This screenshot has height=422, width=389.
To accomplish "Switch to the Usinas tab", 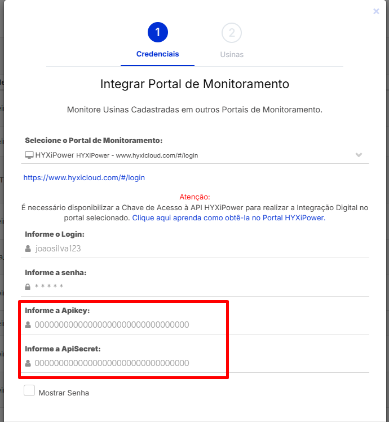I will (x=232, y=55).
